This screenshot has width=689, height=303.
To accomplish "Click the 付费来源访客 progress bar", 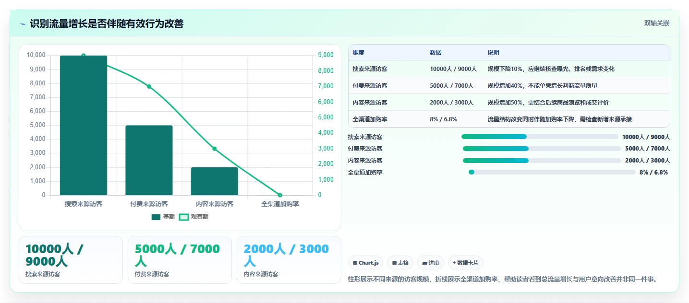I will 542,149.
